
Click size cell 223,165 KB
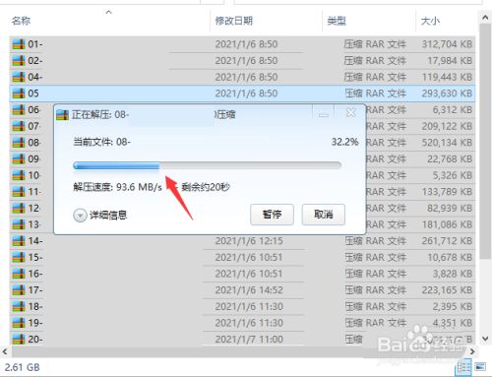[447, 290]
